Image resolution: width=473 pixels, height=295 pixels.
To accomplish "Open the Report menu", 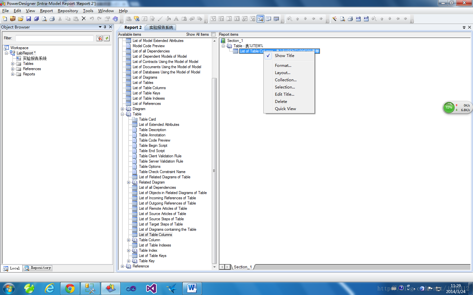I will coord(46,11).
